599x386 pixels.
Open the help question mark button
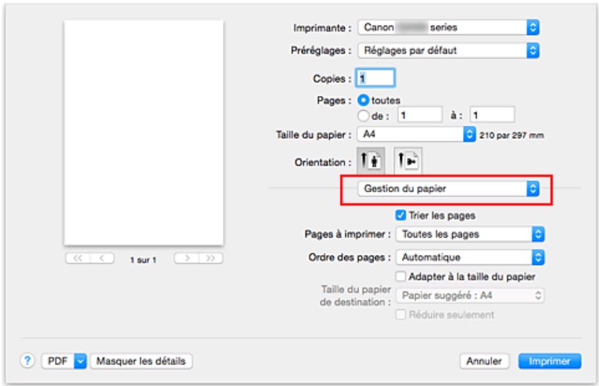(27, 360)
